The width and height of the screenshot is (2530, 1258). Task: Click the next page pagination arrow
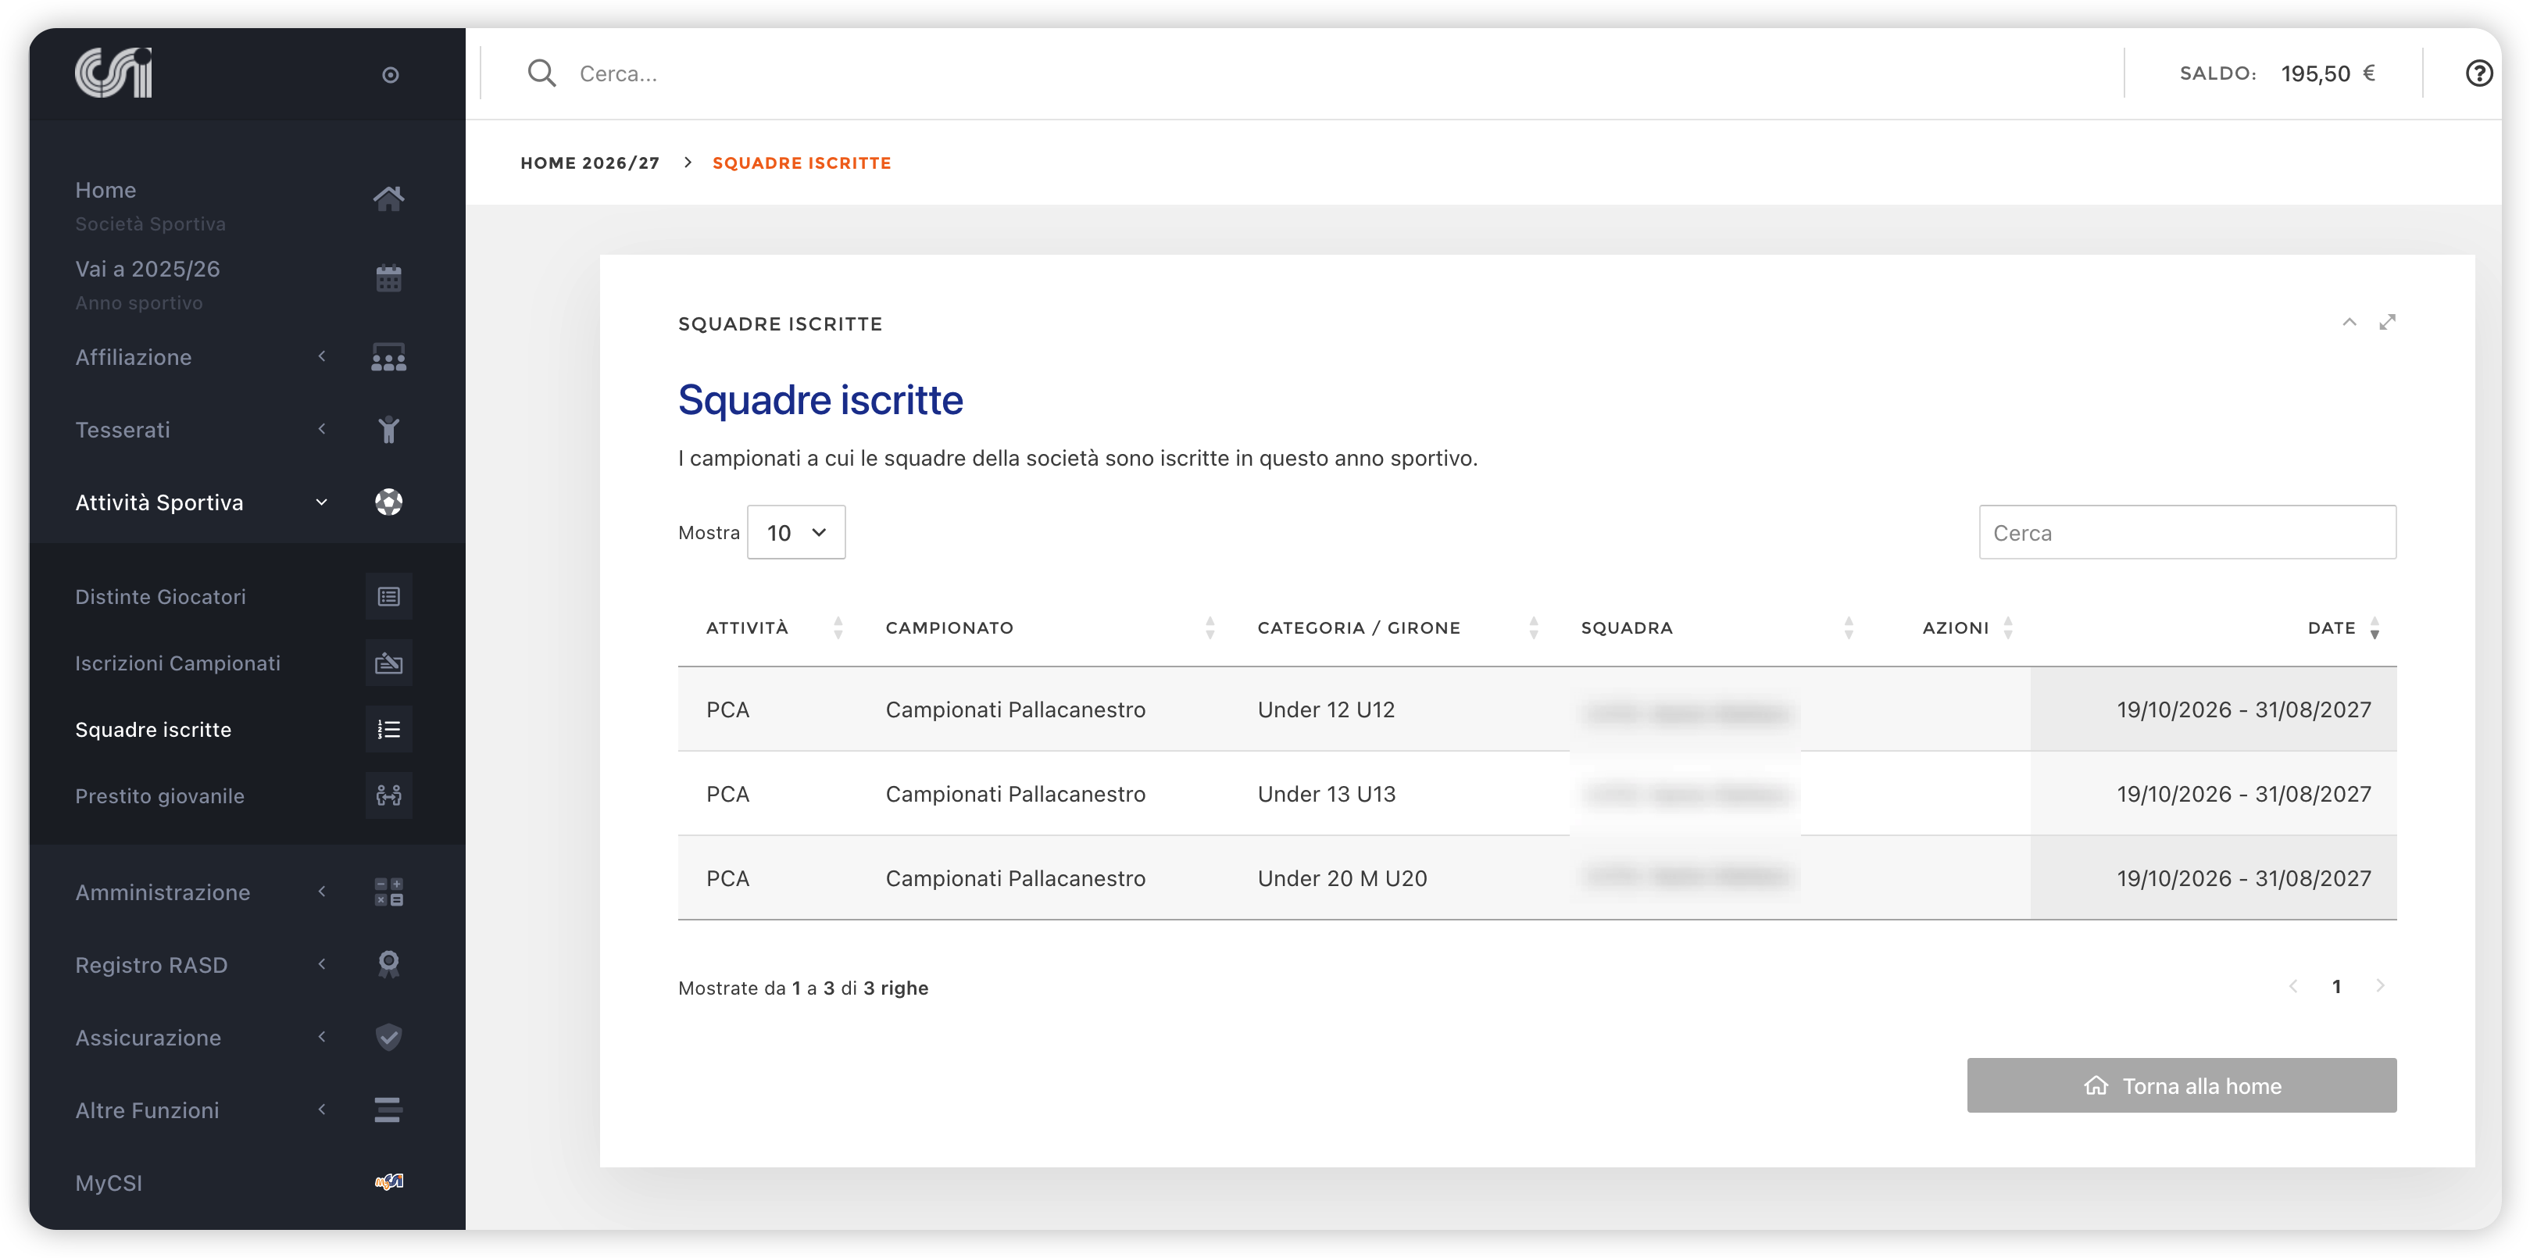2380,986
